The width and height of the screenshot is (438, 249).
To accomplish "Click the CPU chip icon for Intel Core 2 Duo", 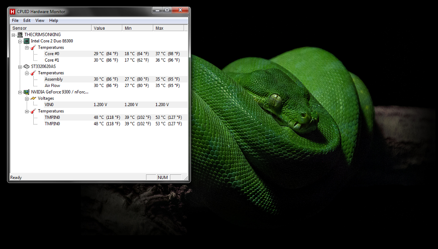I will (x=27, y=41).
